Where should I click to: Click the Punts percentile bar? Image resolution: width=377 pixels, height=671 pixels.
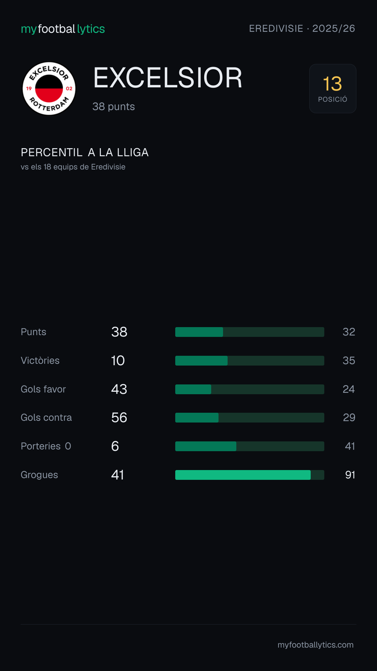[x=250, y=332]
